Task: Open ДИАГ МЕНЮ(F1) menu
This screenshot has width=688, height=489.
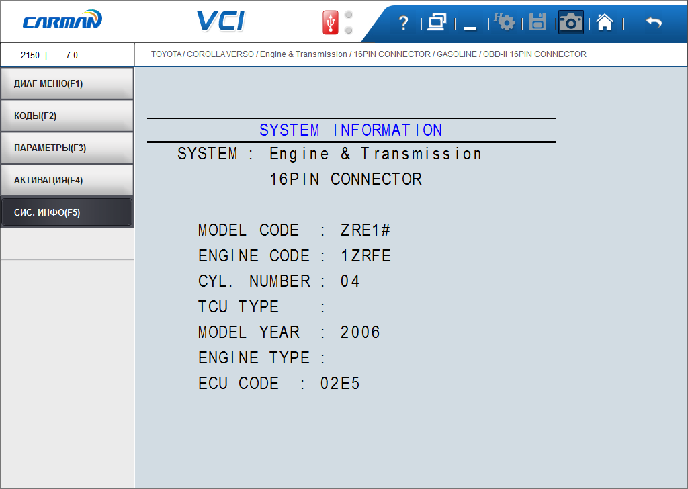Action: pos(67,83)
